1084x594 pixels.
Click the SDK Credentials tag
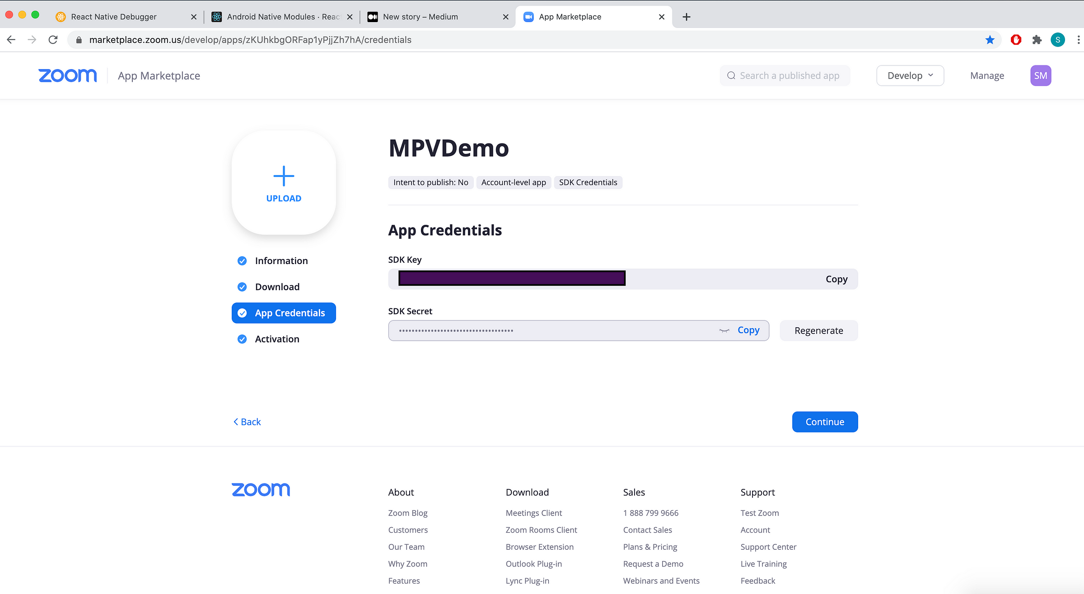[x=588, y=182]
